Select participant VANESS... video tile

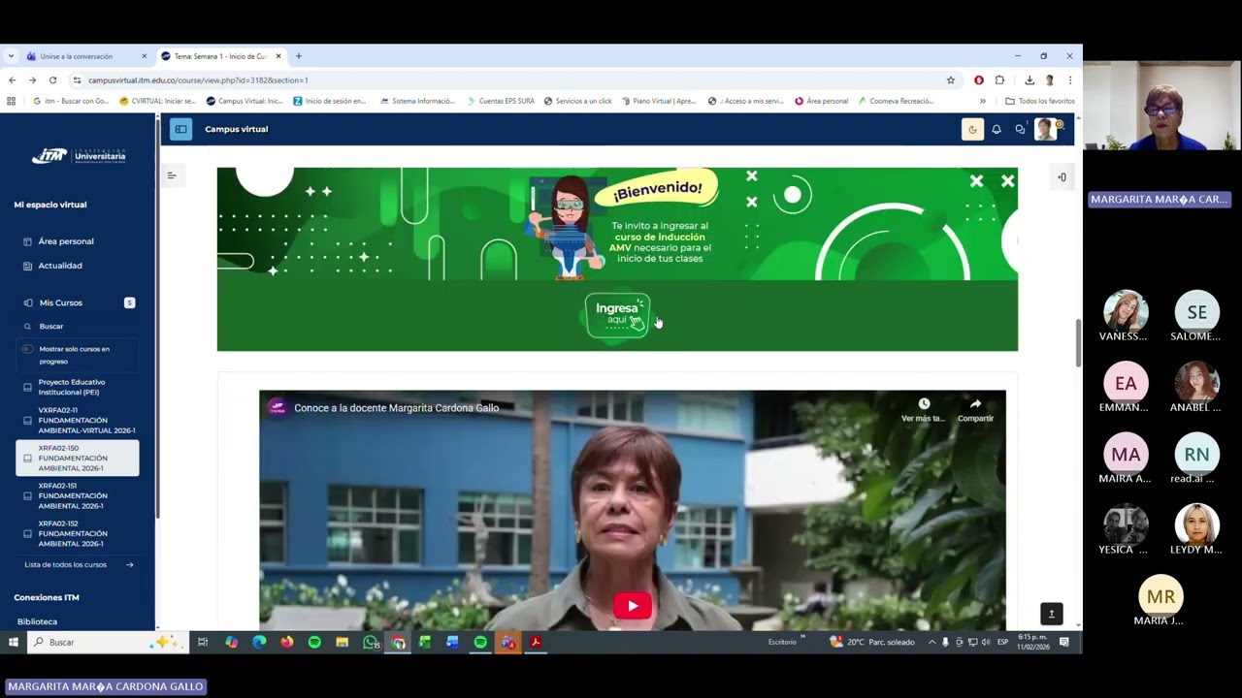point(1126,316)
